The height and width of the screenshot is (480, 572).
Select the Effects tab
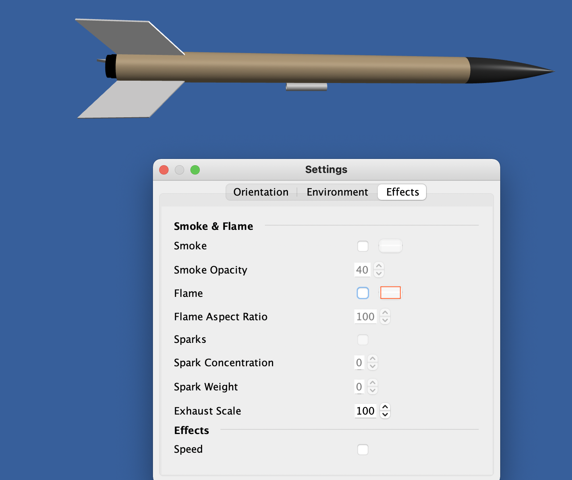[x=401, y=192]
